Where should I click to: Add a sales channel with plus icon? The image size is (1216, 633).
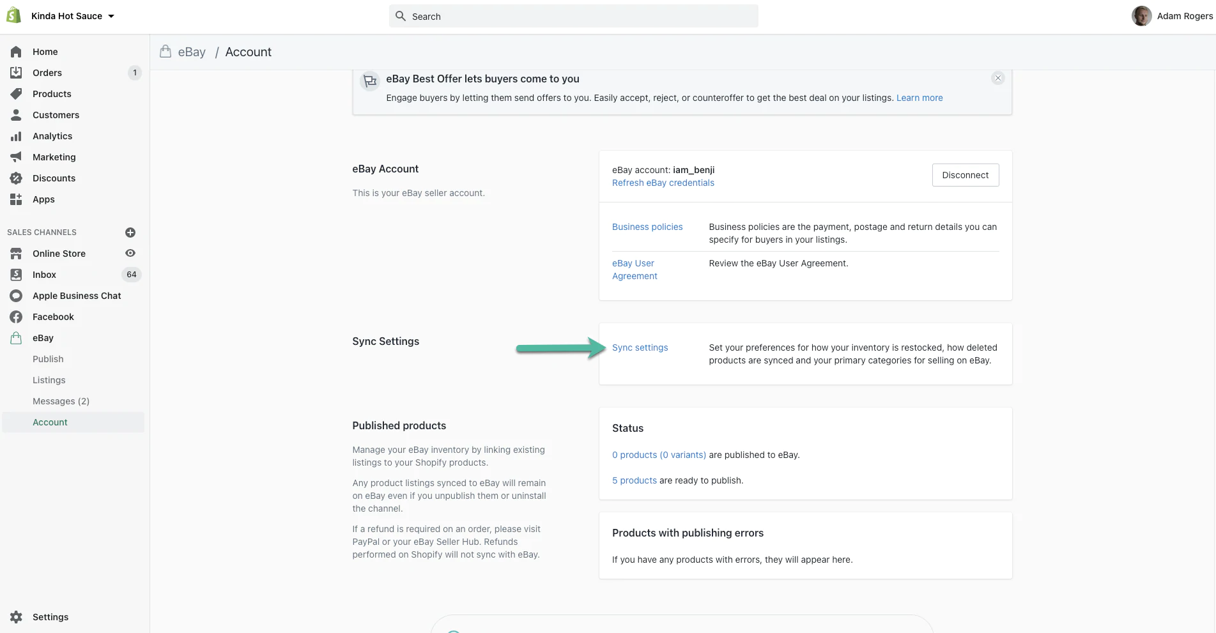pos(130,233)
